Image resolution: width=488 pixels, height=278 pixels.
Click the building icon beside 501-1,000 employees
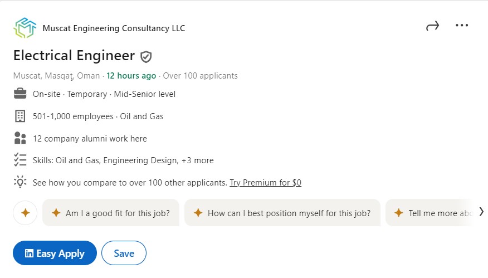tap(20, 116)
